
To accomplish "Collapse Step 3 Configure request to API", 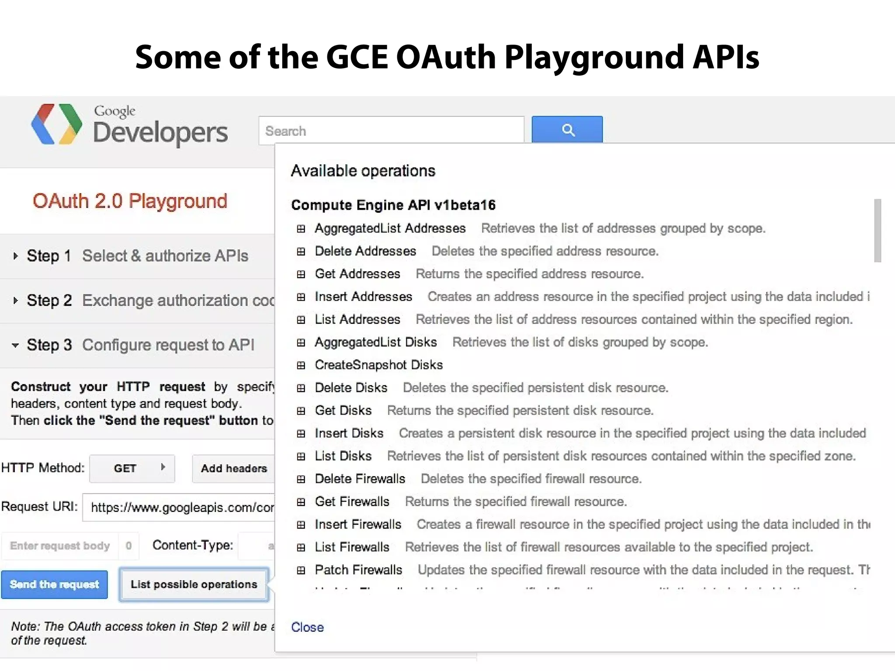I will coord(137,345).
